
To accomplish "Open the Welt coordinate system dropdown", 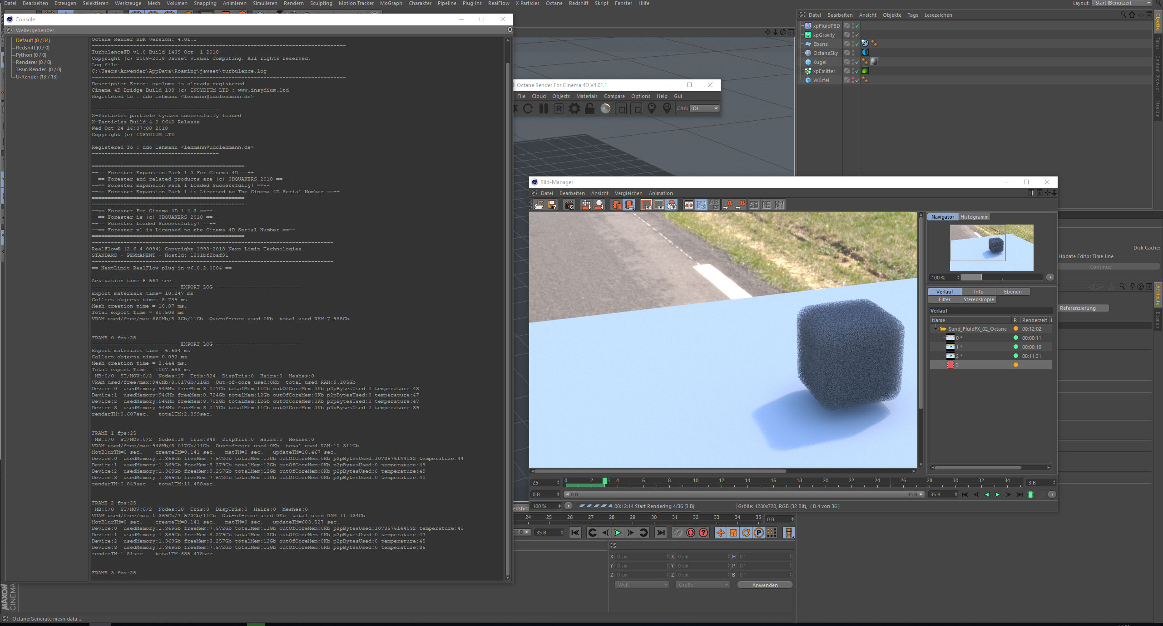I will tap(642, 585).
